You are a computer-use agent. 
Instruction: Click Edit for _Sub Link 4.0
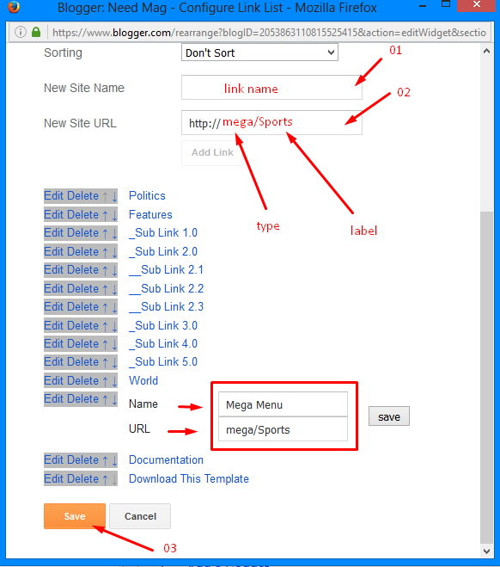(x=53, y=344)
